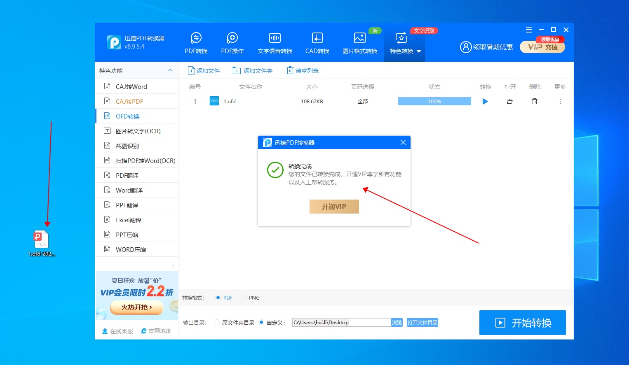629x365 pixels.
Task: Select the PDF output format radio button
Action: 218,298
